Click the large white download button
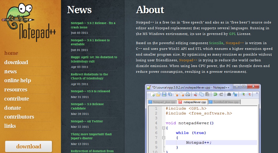278x153 pixels. [x=29, y=146]
